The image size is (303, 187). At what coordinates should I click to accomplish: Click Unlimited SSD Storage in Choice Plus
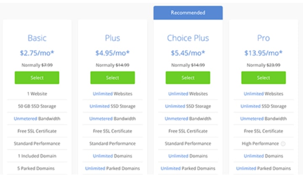[x=188, y=106]
